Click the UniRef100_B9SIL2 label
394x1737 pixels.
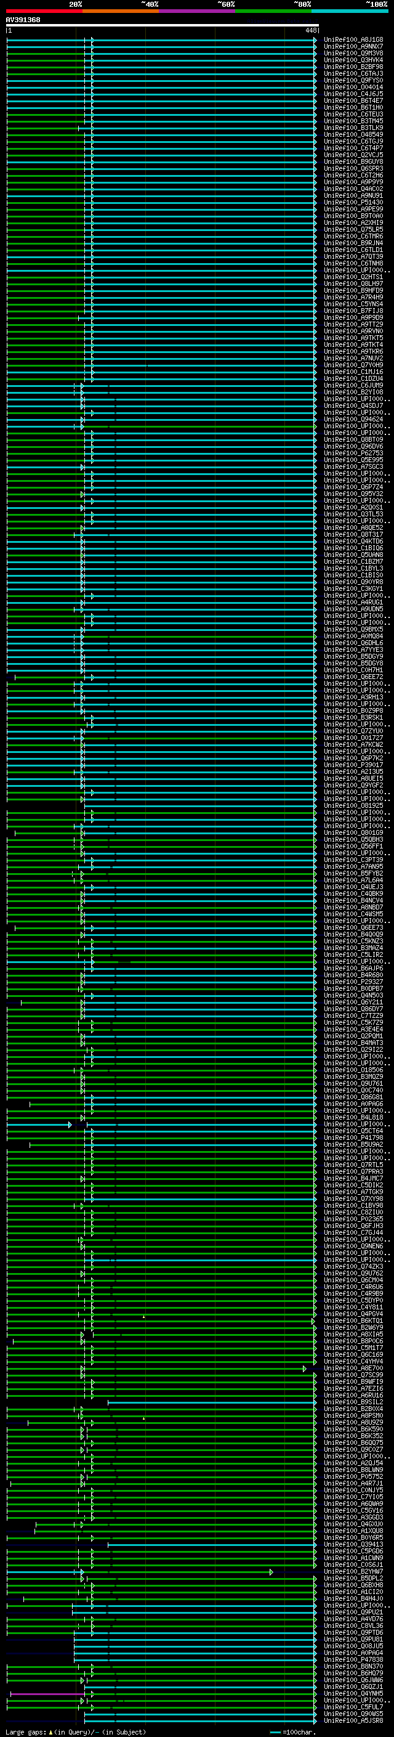coord(353,1402)
